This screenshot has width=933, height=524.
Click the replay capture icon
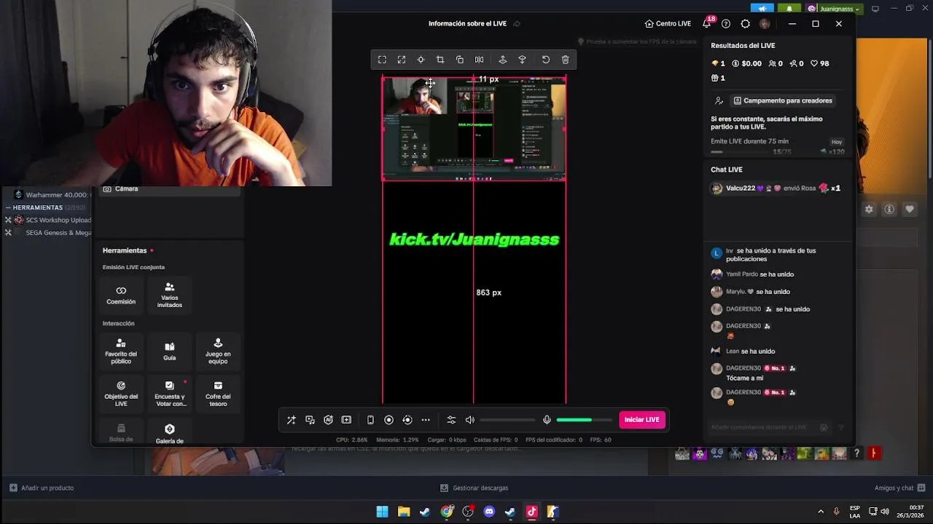pos(407,420)
